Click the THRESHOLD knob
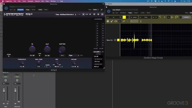Screen dimensions: 192x108 coord(22,63)
